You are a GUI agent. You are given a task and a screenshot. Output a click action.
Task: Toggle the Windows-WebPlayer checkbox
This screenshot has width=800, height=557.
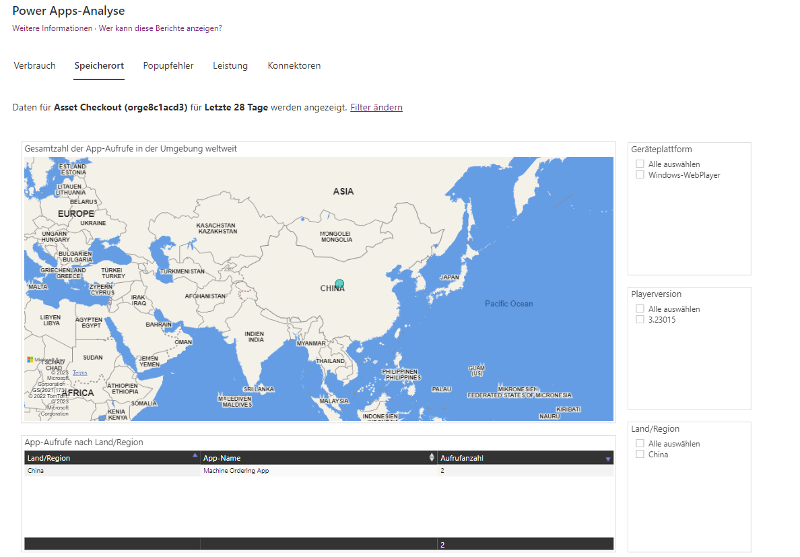(x=640, y=174)
